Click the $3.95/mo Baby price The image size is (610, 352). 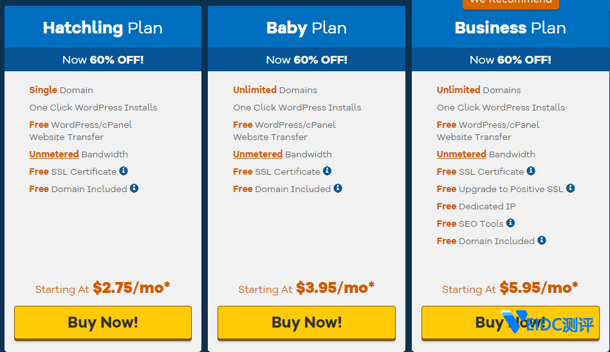pyautogui.click(x=335, y=288)
